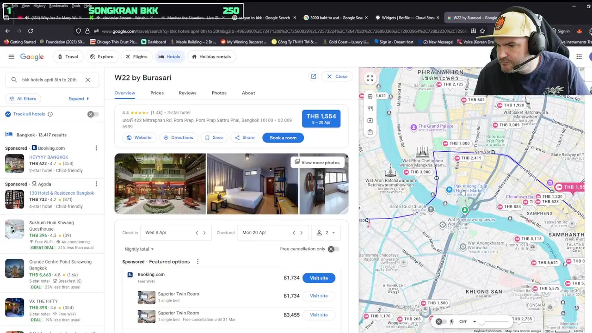592x333 pixels.
Task: Select the THB 2,125 map price marker
Action: pyautogui.click(x=450, y=84)
